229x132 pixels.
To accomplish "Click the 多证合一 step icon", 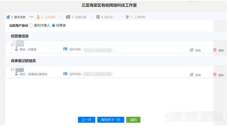I will pyautogui.click(x=98, y=17).
